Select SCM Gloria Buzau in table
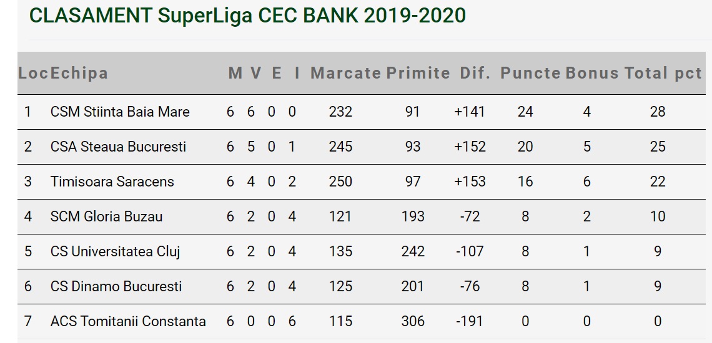This screenshot has width=712, height=343. pyautogui.click(x=106, y=217)
